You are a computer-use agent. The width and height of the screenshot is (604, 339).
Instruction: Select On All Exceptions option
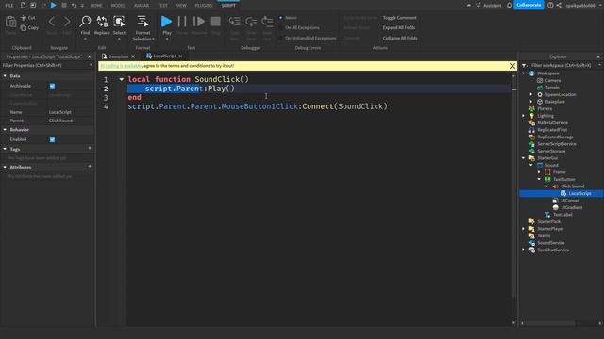(x=281, y=28)
